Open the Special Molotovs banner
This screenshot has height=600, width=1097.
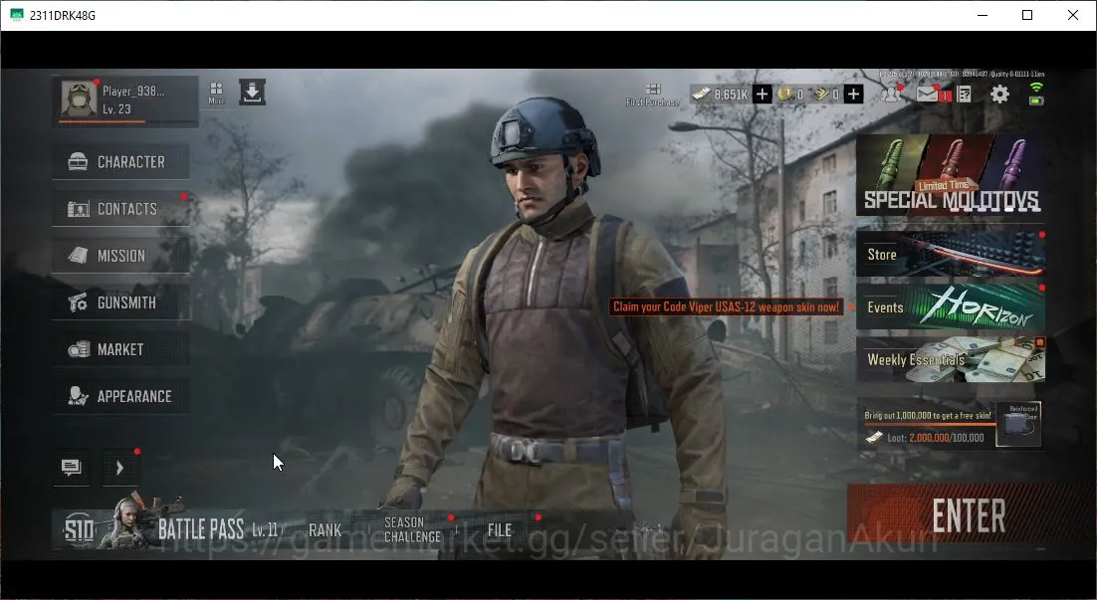[951, 175]
